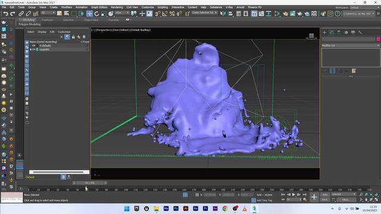Toggle the Angle Snap icon
The image size is (381, 214).
click(165, 14)
